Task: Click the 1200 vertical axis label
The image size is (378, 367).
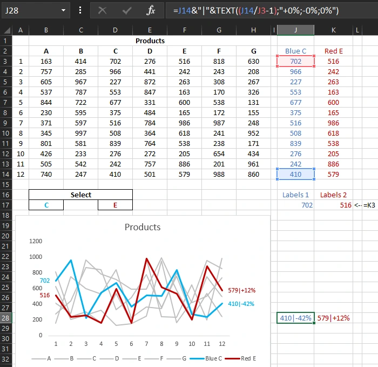Action: pos(36,241)
